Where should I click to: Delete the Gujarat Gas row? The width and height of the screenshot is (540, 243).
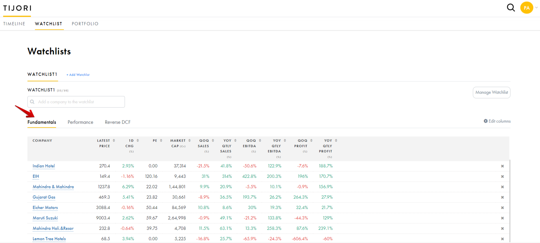[502, 197]
